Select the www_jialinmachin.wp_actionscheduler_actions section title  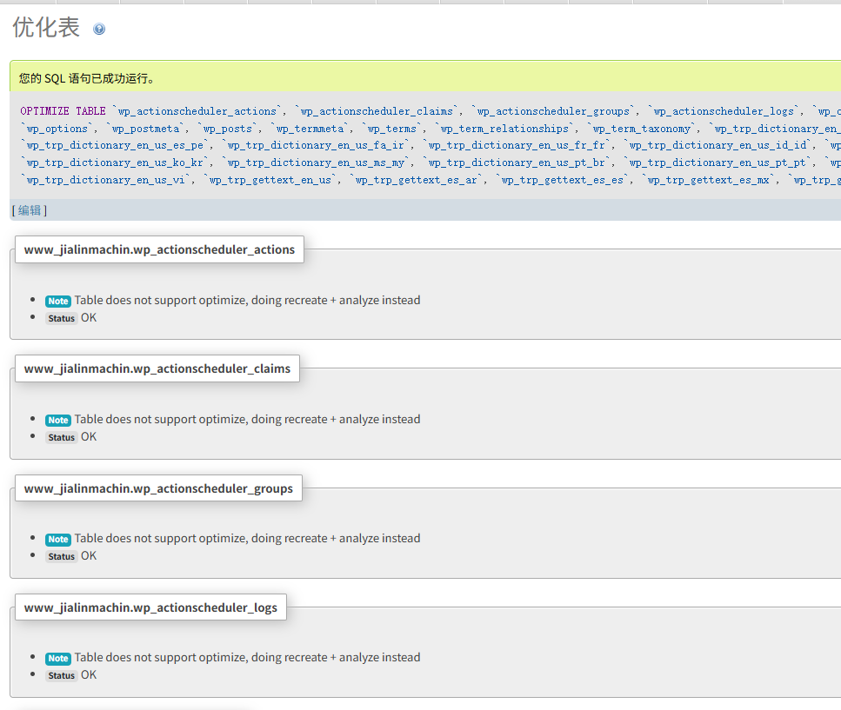coord(159,249)
